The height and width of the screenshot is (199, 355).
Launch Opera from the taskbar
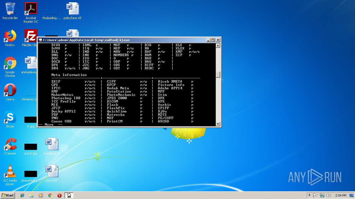pyautogui.click(x=59, y=195)
